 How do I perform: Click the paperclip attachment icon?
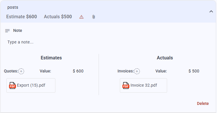pos(94,17)
